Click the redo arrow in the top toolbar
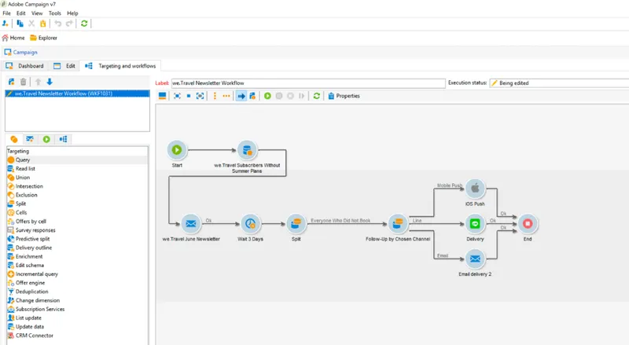This screenshot has width=629, height=345. [x=69, y=24]
